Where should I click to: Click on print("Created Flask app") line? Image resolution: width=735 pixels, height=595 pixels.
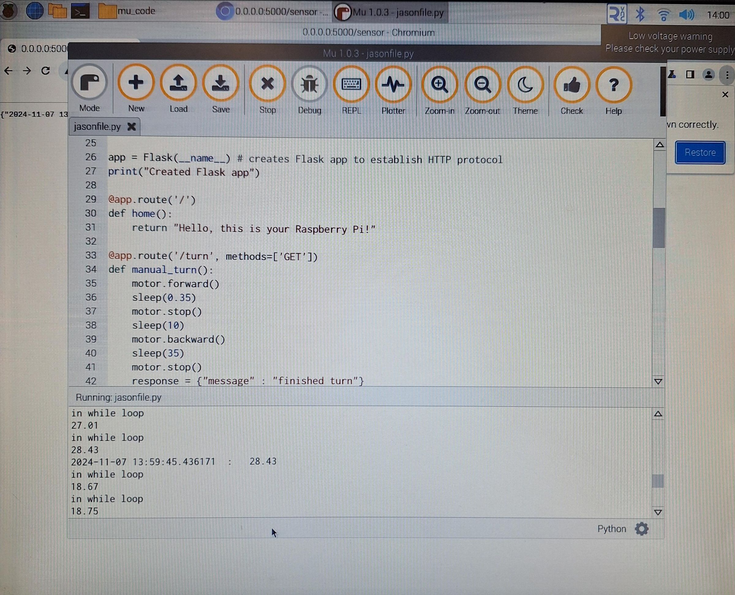184,172
